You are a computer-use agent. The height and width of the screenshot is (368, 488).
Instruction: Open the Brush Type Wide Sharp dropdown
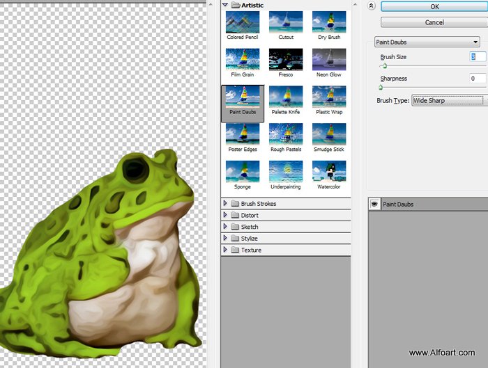(x=448, y=101)
